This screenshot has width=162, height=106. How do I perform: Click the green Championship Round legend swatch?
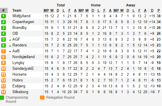2,98
